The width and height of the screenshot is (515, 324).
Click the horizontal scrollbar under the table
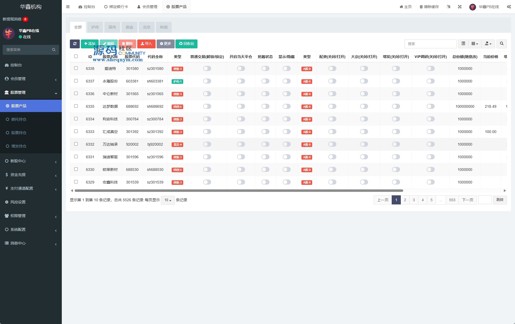pyautogui.click(x=239, y=190)
